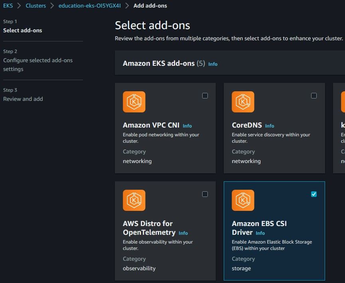
Task: Click the Amazon EKS add-ons section header
Action: [159, 63]
